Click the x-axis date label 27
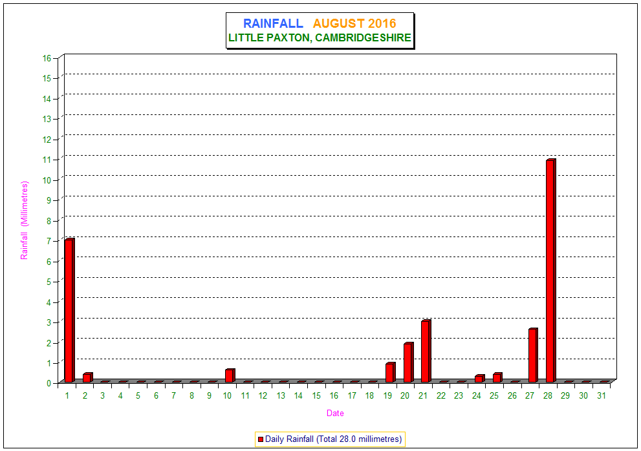Viewport: 641px width, 451px height. [x=530, y=395]
